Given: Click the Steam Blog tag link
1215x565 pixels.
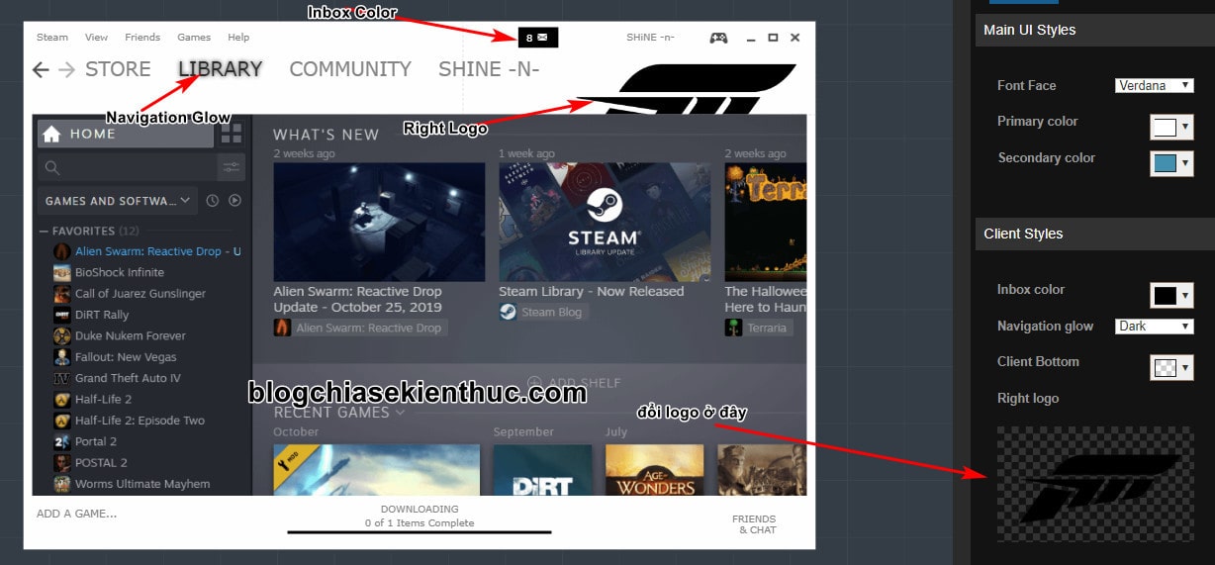Looking at the screenshot, I should pos(543,312).
